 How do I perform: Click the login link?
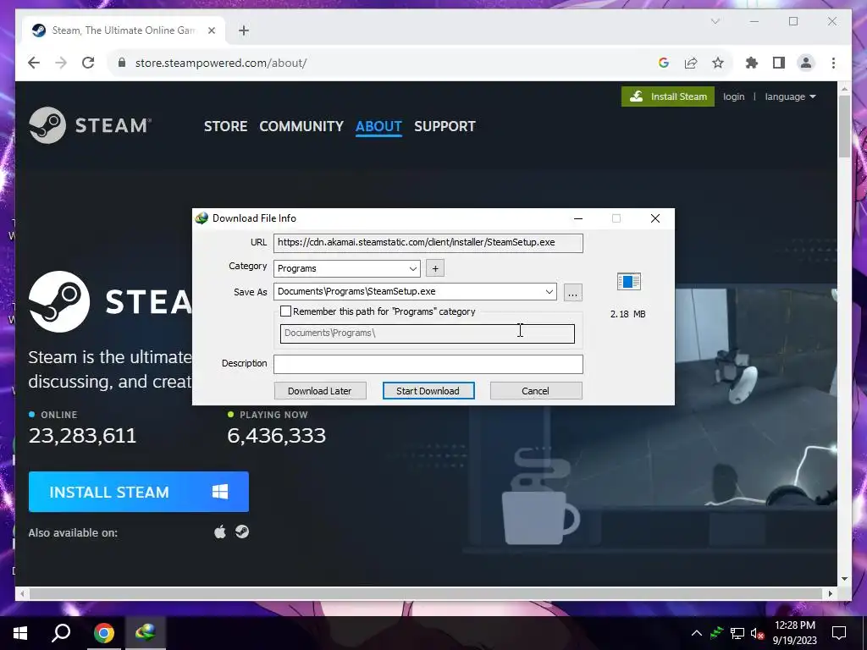[x=734, y=96]
